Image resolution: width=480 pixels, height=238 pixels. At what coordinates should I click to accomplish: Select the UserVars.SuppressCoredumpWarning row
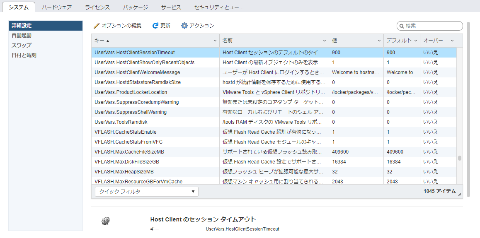(274, 102)
